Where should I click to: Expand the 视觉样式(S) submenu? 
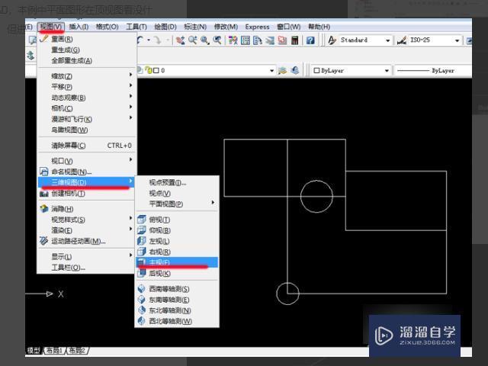pyautogui.click(x=86, y=220)
